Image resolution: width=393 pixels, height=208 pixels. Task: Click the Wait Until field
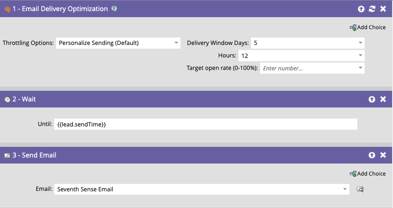pos(206,124)
